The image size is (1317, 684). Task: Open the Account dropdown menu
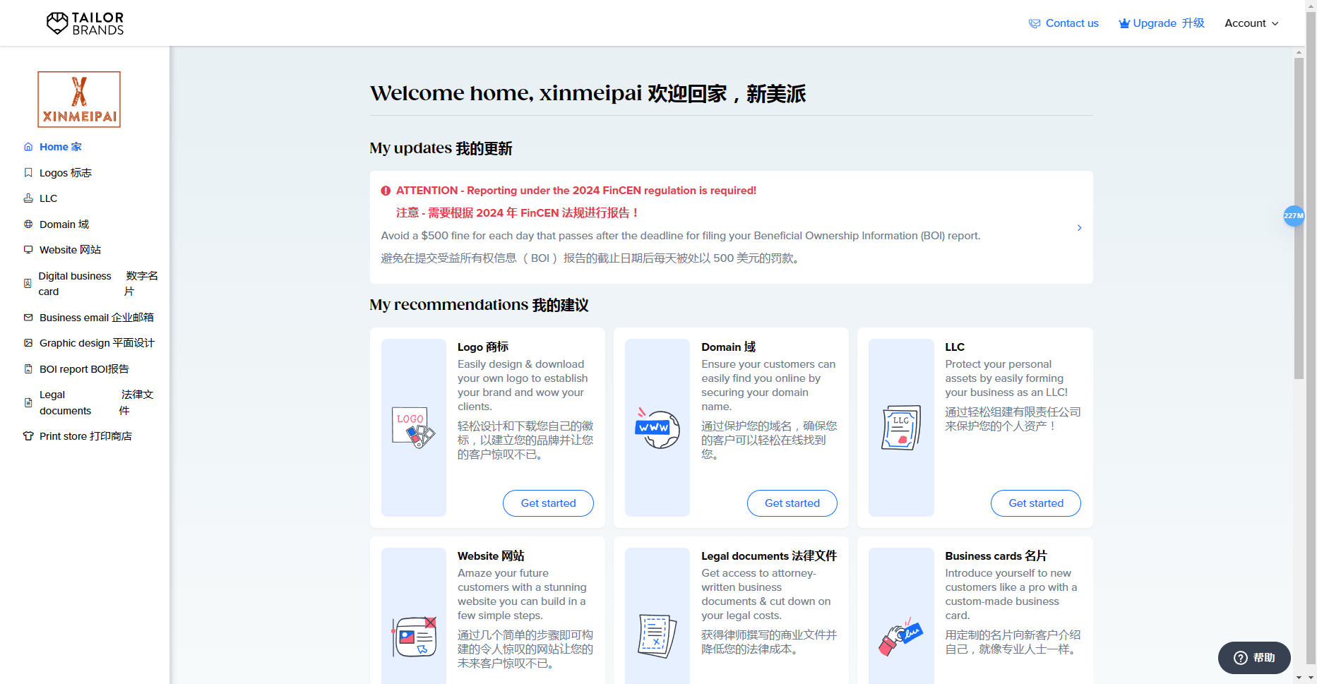click(1251, 23)
